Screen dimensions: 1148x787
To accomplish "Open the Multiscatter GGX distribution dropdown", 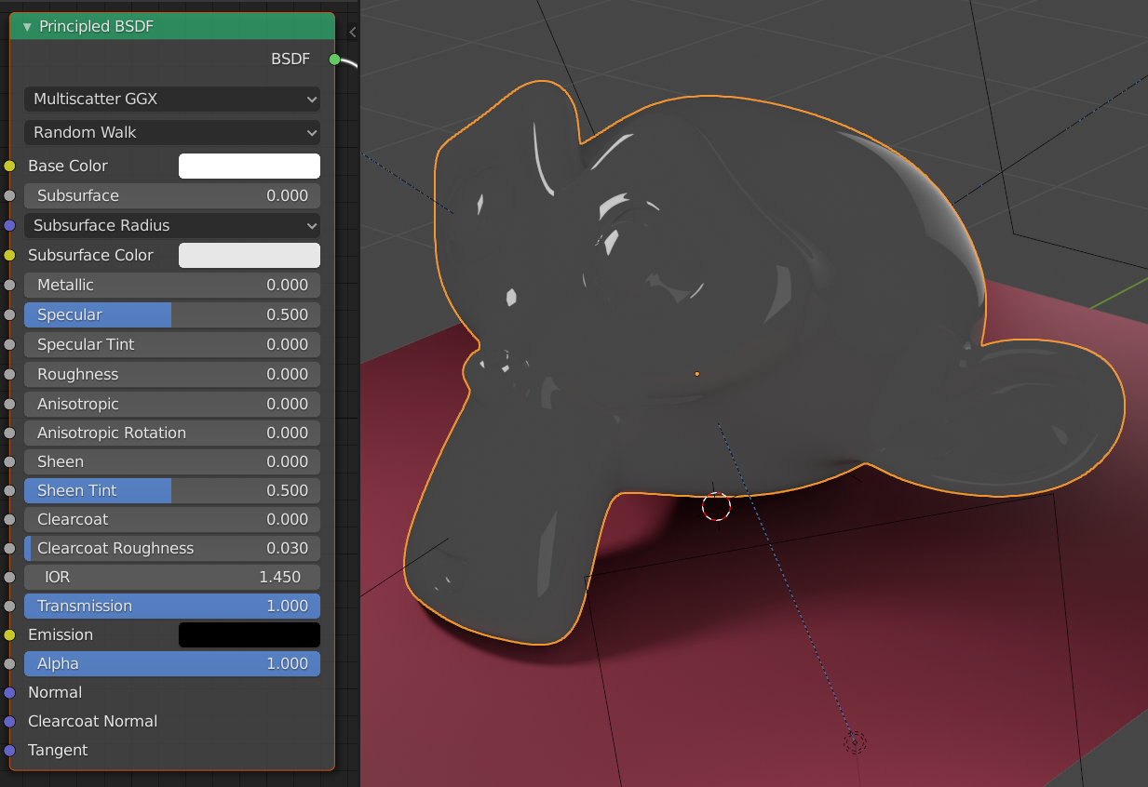I will coord(171,99).
